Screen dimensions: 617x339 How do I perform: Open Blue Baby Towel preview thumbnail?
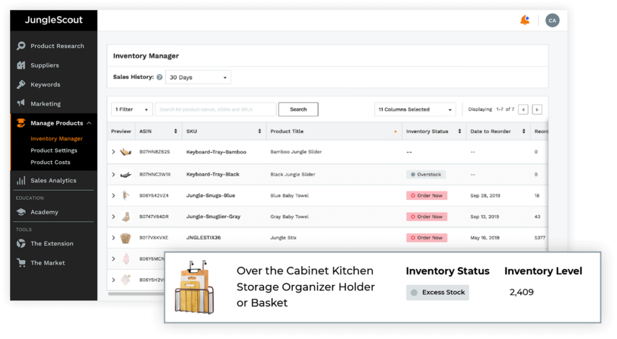(125, 196)
